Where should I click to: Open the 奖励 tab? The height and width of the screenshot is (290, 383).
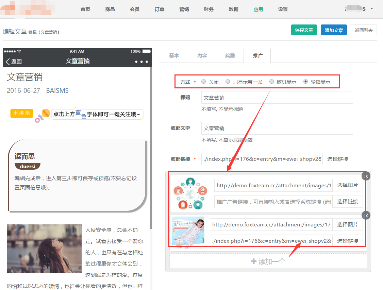pos(230,55)
